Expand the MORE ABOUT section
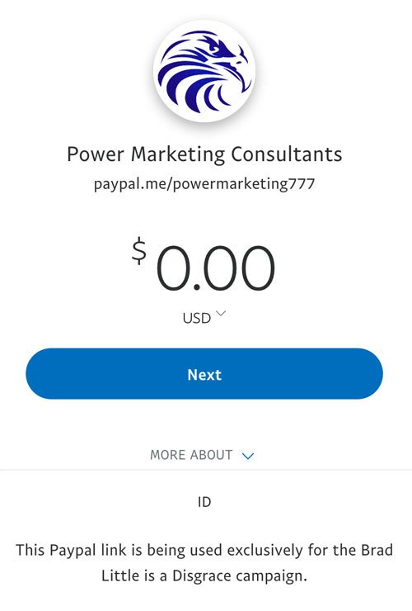412x611 pixels. tap(203, 455)
